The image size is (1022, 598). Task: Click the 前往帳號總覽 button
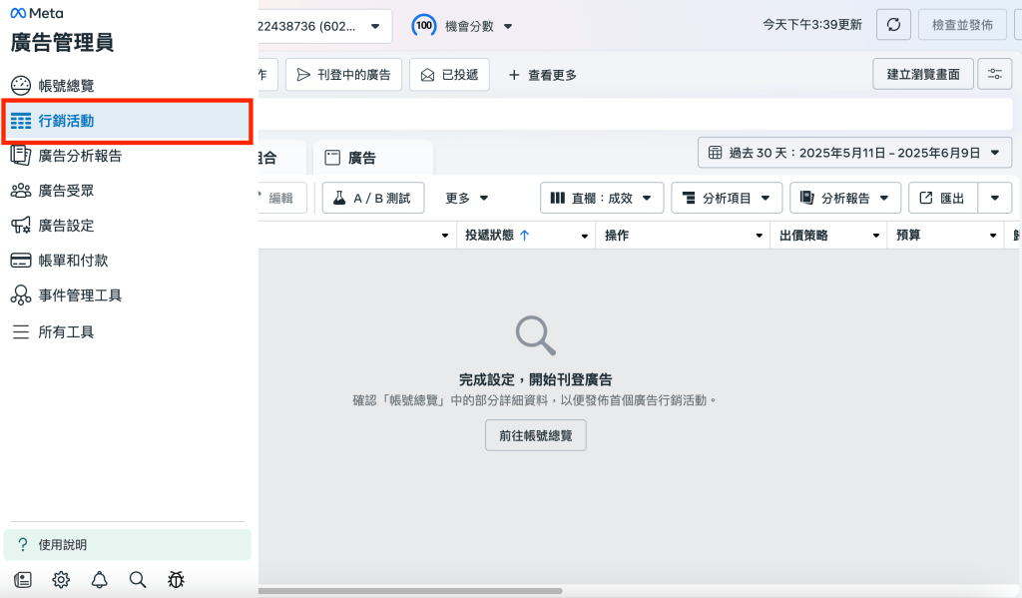point(535,435)
